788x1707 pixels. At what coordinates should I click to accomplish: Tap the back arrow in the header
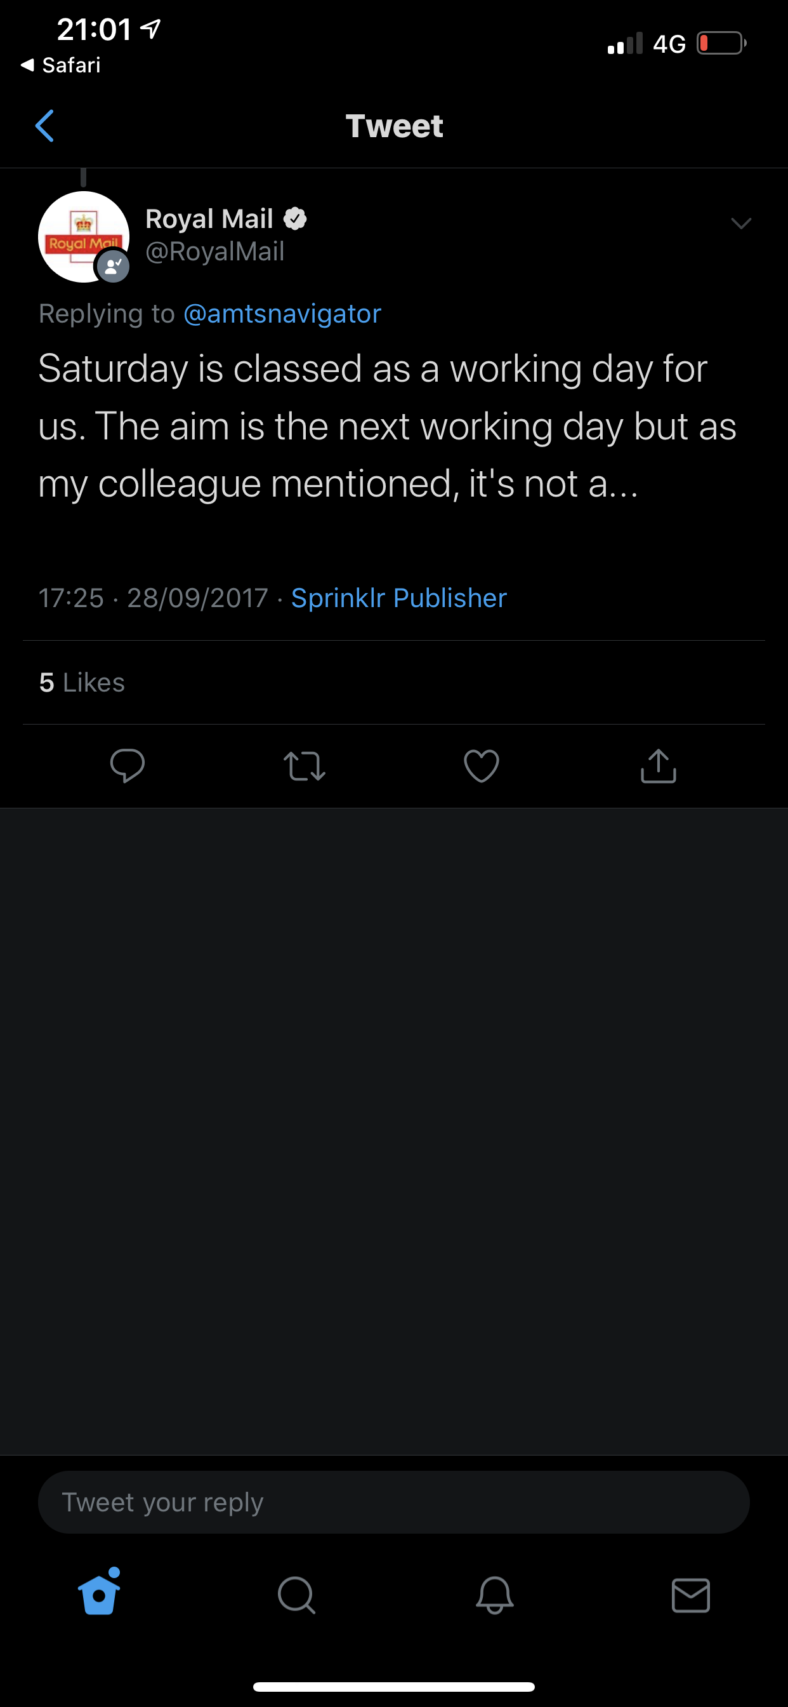click(x=44, y=126)
